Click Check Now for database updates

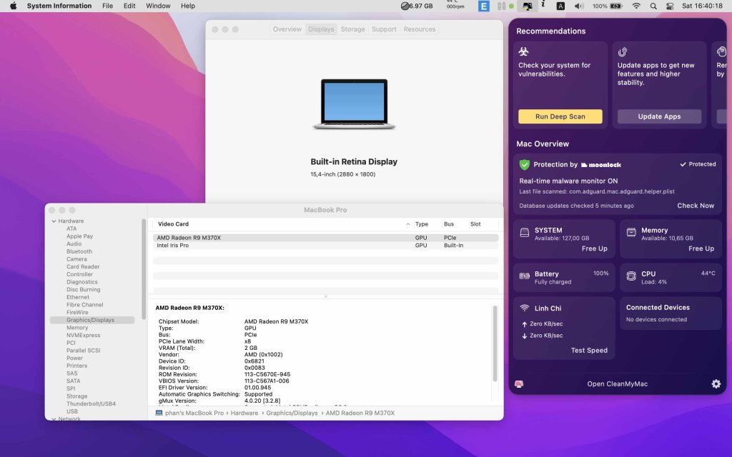(696, 206)
